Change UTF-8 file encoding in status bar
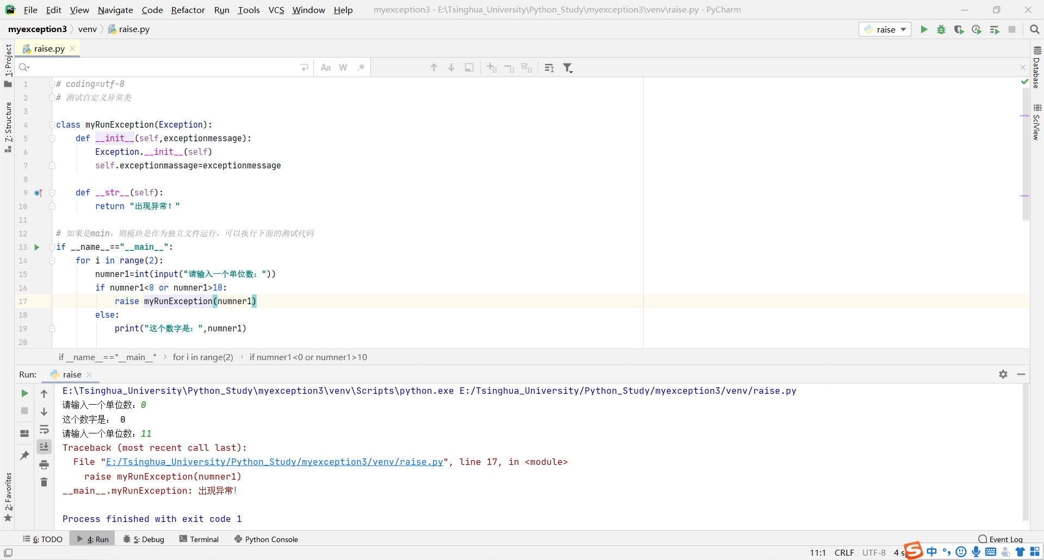Viewport: 1044px width, 560px height. tap(874, 553)
